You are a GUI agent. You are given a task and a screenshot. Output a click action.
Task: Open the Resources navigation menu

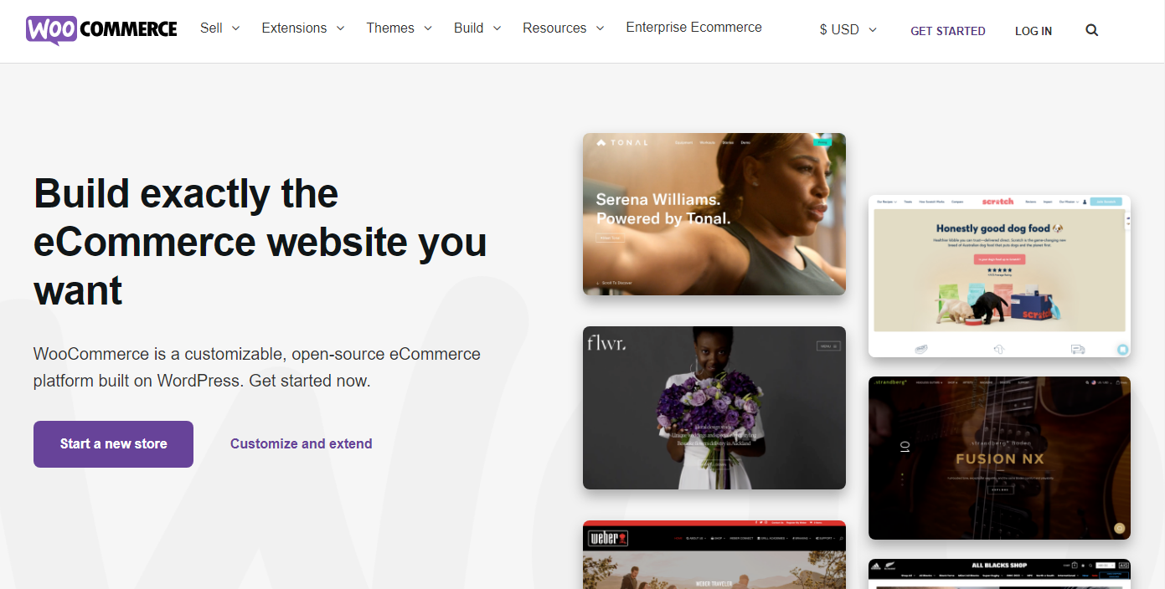564,28
